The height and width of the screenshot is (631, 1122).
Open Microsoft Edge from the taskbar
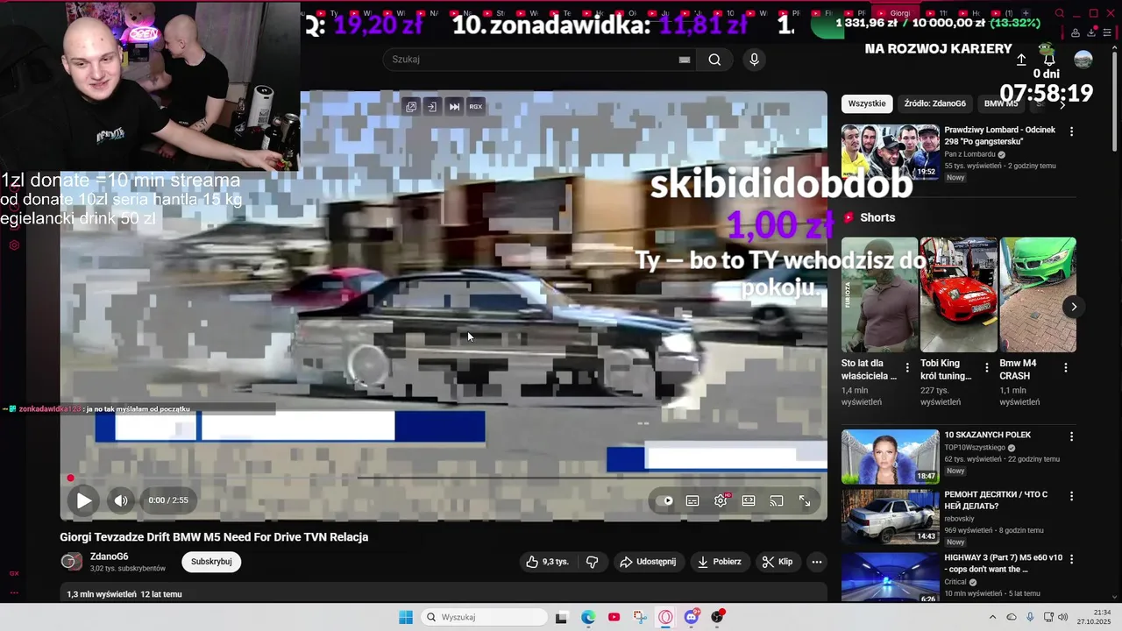(x=588, y=617)
